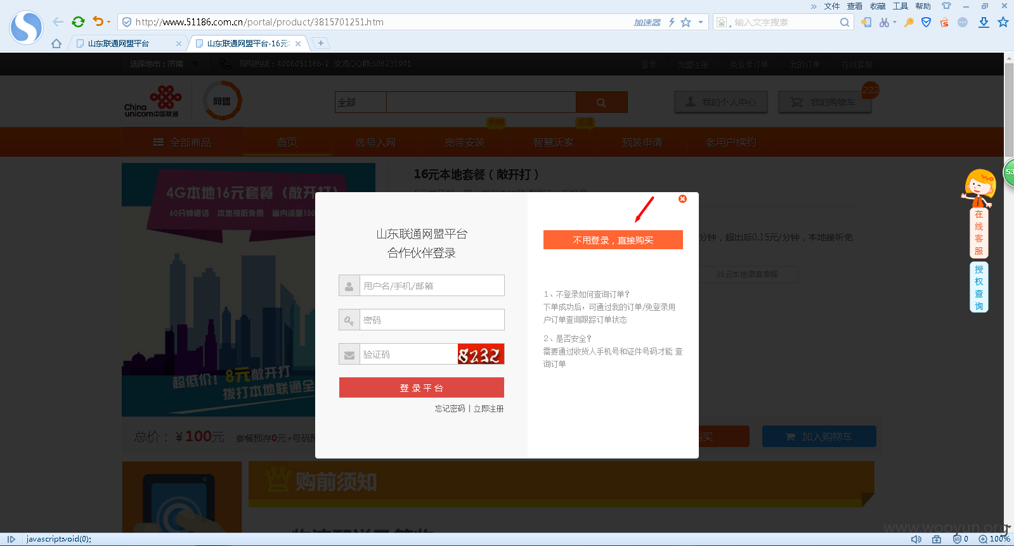Screen dimensions: 1014x546
Task: Open the 立即注册 link
Action: coord(488,408)
